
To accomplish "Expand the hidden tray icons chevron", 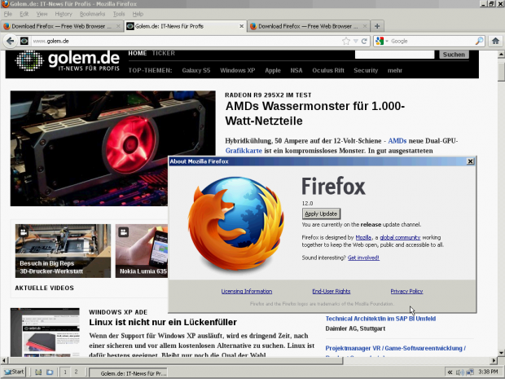I will coord(450,372).
